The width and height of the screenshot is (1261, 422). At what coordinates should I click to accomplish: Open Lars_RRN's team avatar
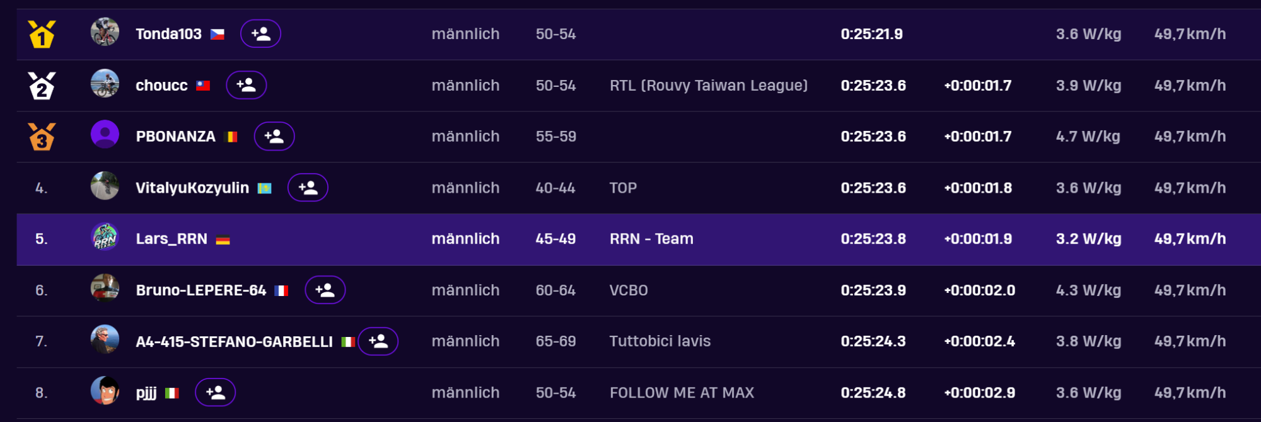(105, 237)
